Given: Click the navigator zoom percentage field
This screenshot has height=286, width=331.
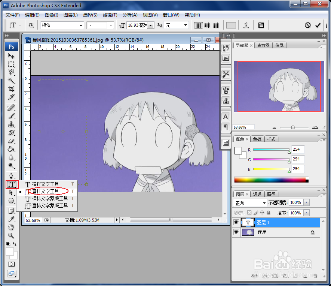Looking at the screenshot, I should pos(243,127).
